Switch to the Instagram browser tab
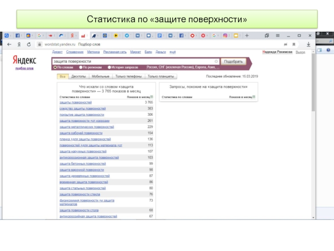 tap(225, 36)
